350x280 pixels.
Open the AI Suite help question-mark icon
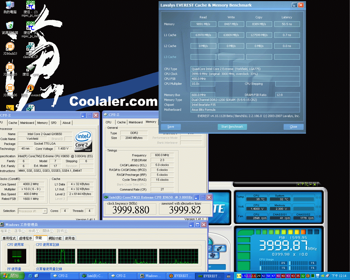click(302, 184)
